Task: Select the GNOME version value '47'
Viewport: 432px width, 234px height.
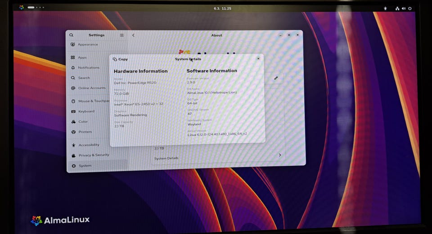Action: (189, 114)
